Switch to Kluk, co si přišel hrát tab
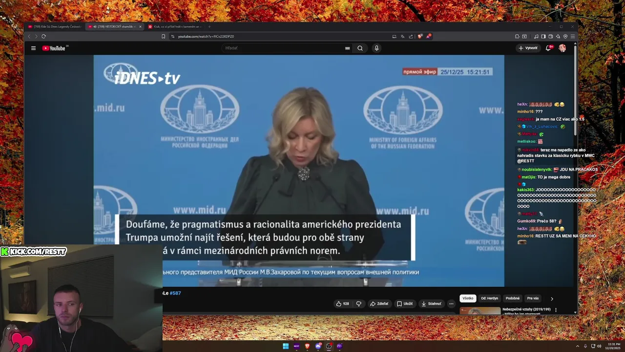625x352 pixels. (174, 26)
